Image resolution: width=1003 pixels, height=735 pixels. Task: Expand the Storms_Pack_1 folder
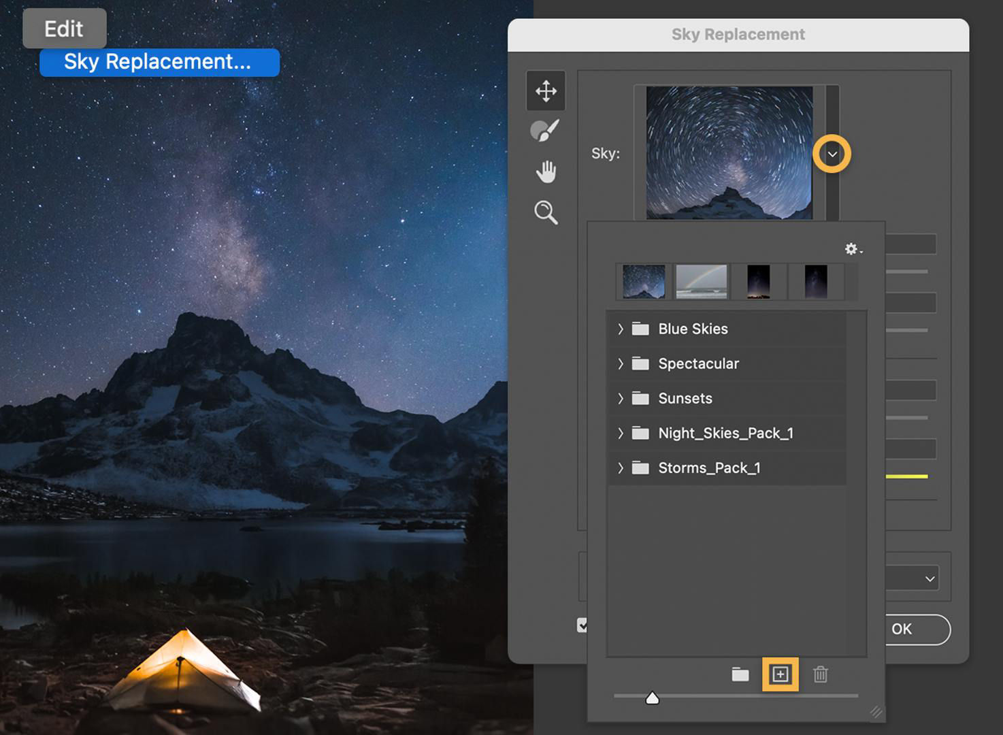(x=620, y=468)
